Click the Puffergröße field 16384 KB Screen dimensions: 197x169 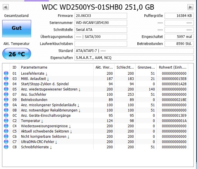179,16
